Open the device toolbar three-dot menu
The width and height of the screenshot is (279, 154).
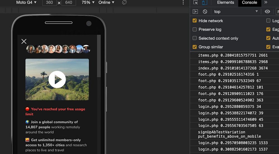183,2
